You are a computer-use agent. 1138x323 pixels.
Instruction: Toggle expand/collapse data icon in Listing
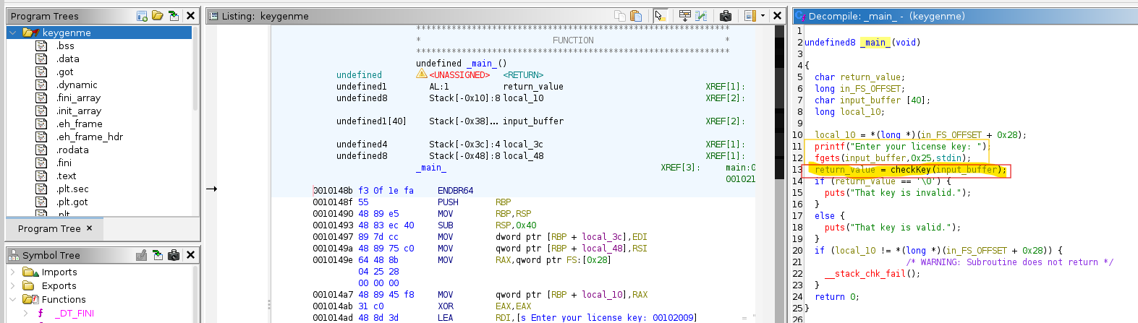[684, 15]
